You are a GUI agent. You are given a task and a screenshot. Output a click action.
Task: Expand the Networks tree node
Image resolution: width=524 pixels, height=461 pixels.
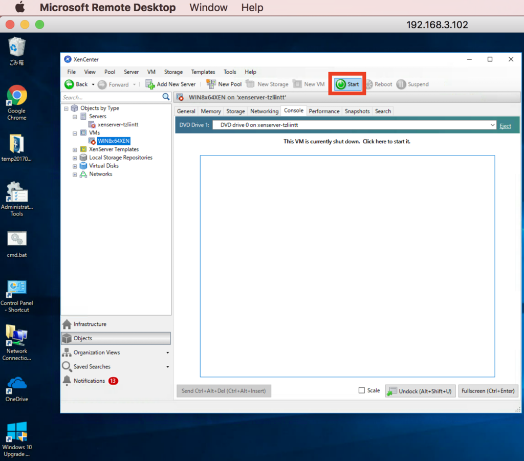tap(75, 174)
